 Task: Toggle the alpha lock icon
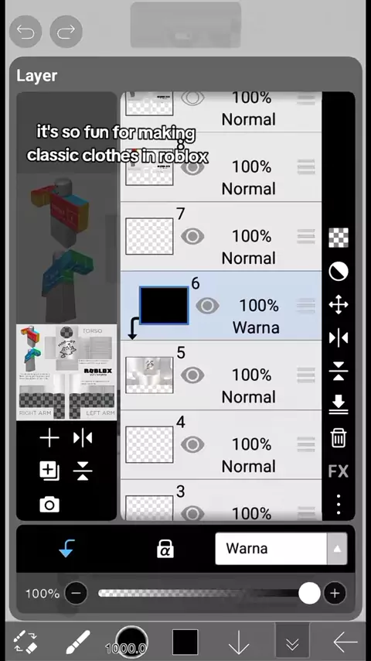(165, 549)
